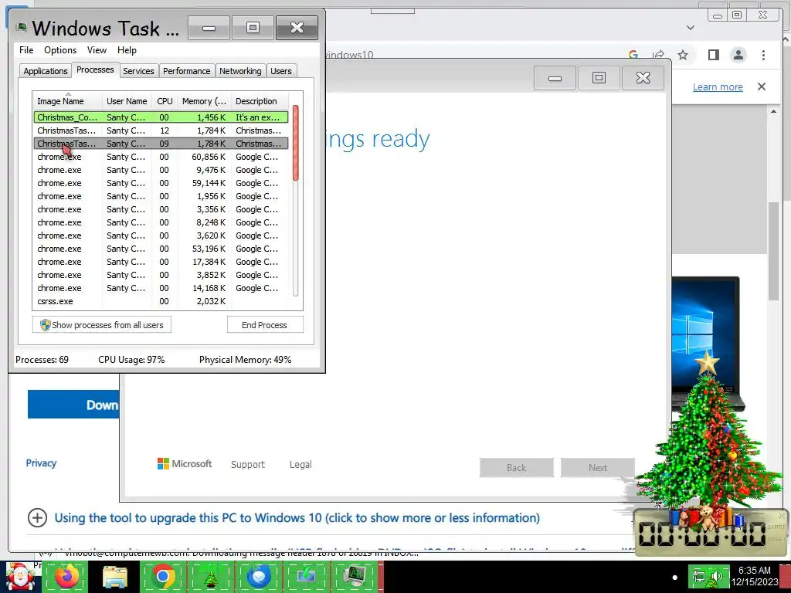Click the Chrome page vertical scrollbar thumb
The height and width of the screenshot is (593, 791).
coord(774,251)
